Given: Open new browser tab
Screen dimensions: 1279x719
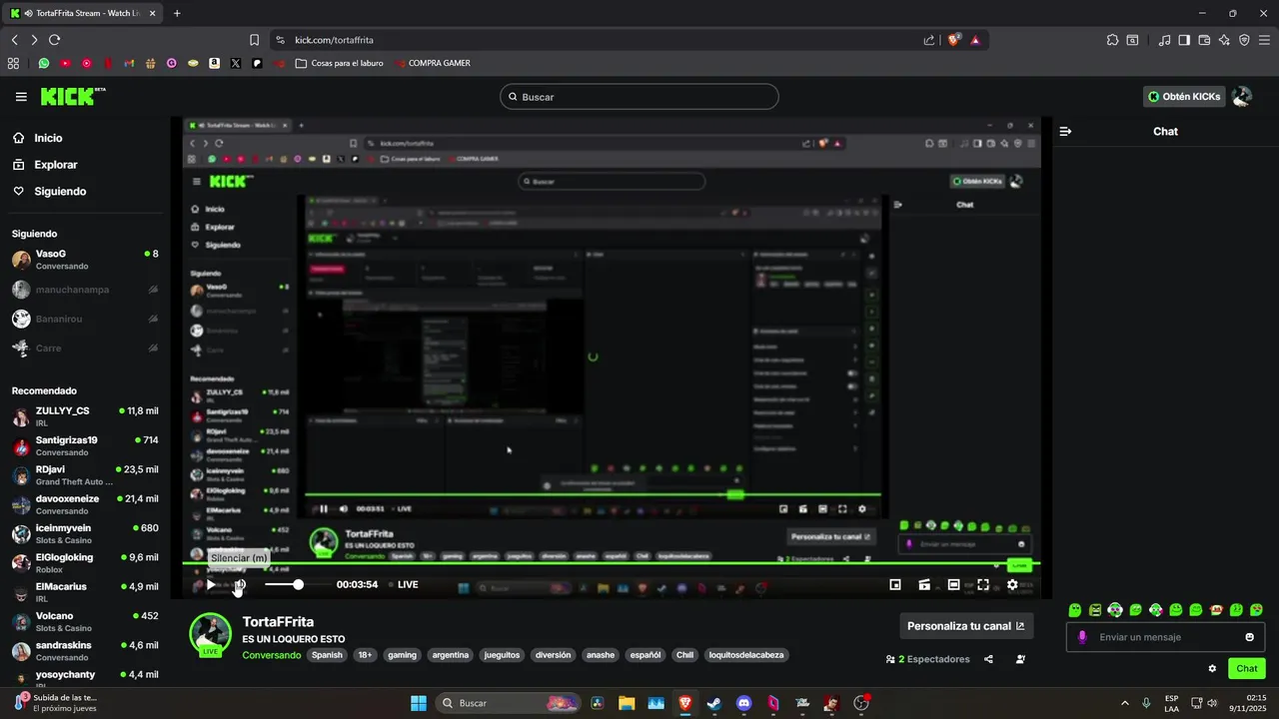Looking at the screenshot, I should click(x=177, y=13).
